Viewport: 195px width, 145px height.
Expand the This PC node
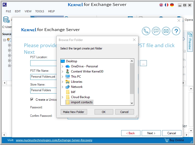[x=63, y=77]
